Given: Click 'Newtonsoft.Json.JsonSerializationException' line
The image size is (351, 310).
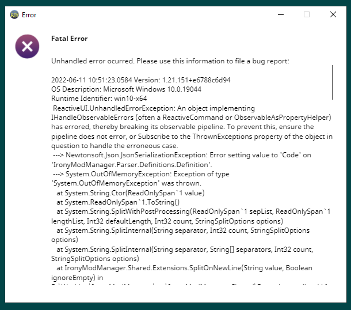Looking at the screenshot, I should click(x=182, y=155).
